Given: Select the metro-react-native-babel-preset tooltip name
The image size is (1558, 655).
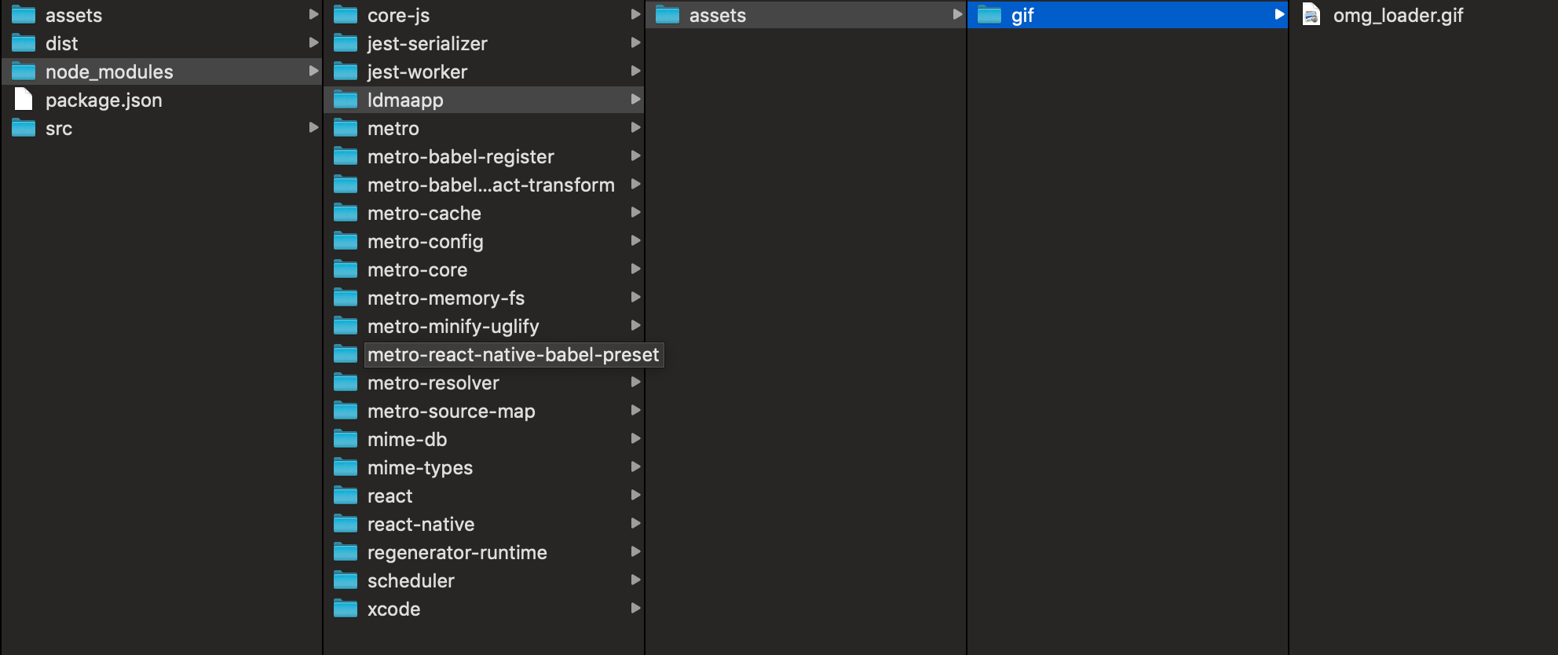Looking at the screenshot, I should pos(513,355).
